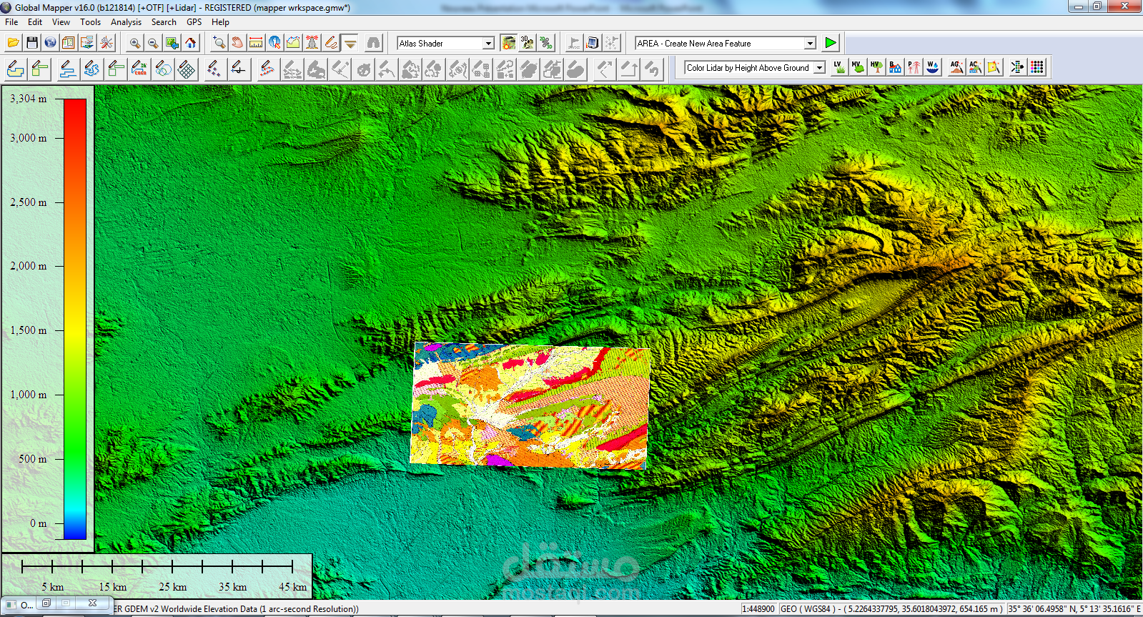This screenshot has height=617, width=1143.
Task: Select the Pan hand tool
Action: click(237, 43)
